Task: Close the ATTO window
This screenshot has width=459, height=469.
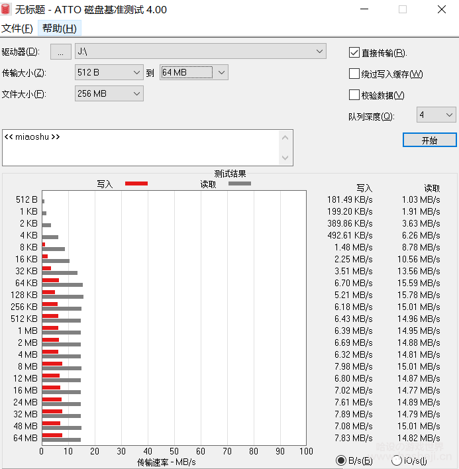Action: 442,9
